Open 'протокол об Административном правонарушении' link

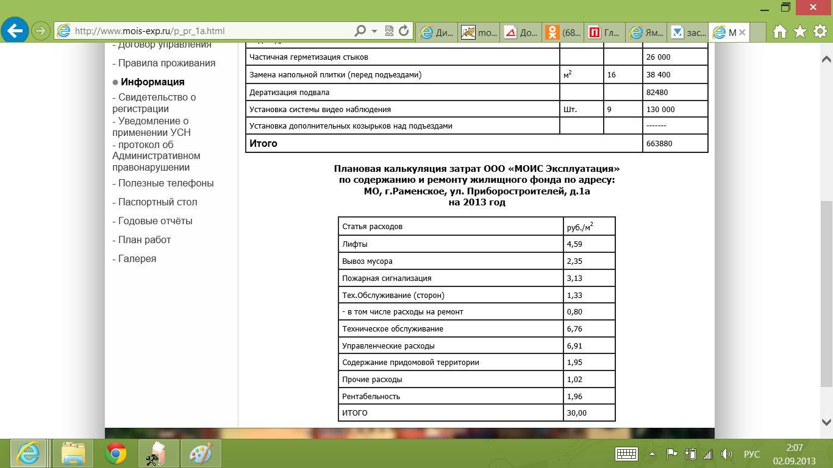point(156,156)
